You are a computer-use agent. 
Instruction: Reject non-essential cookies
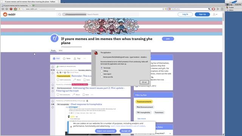[106, 131]
